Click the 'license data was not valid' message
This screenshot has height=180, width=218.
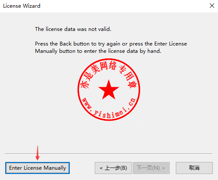[73, 29]
